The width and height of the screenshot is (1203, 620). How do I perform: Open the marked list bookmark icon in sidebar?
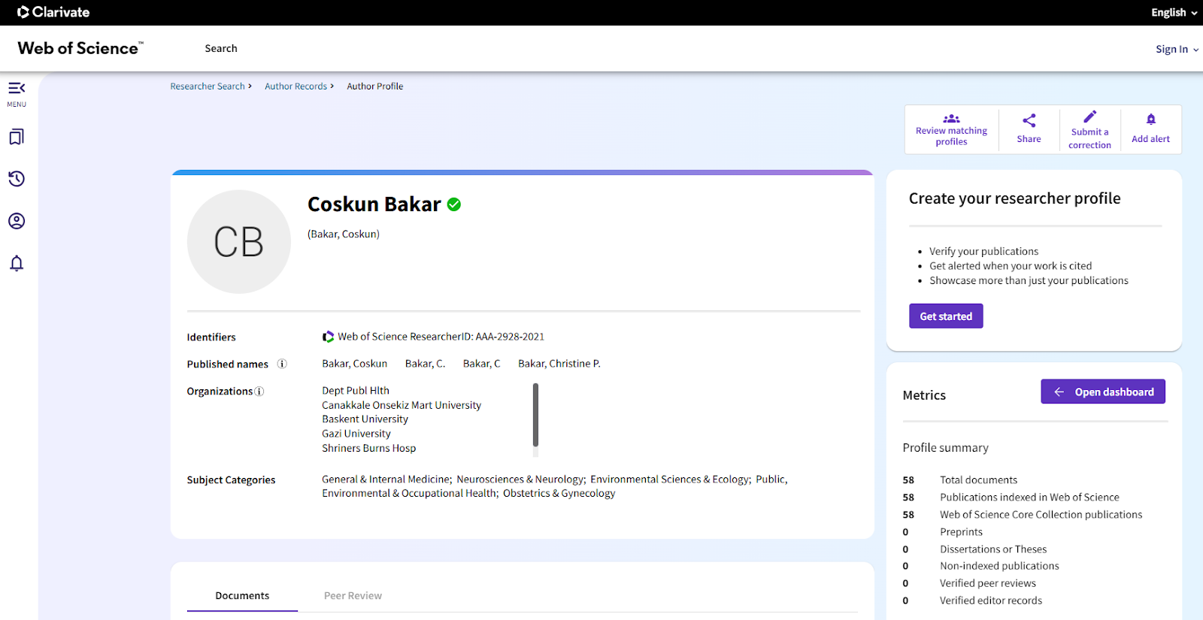click(17, 137)
